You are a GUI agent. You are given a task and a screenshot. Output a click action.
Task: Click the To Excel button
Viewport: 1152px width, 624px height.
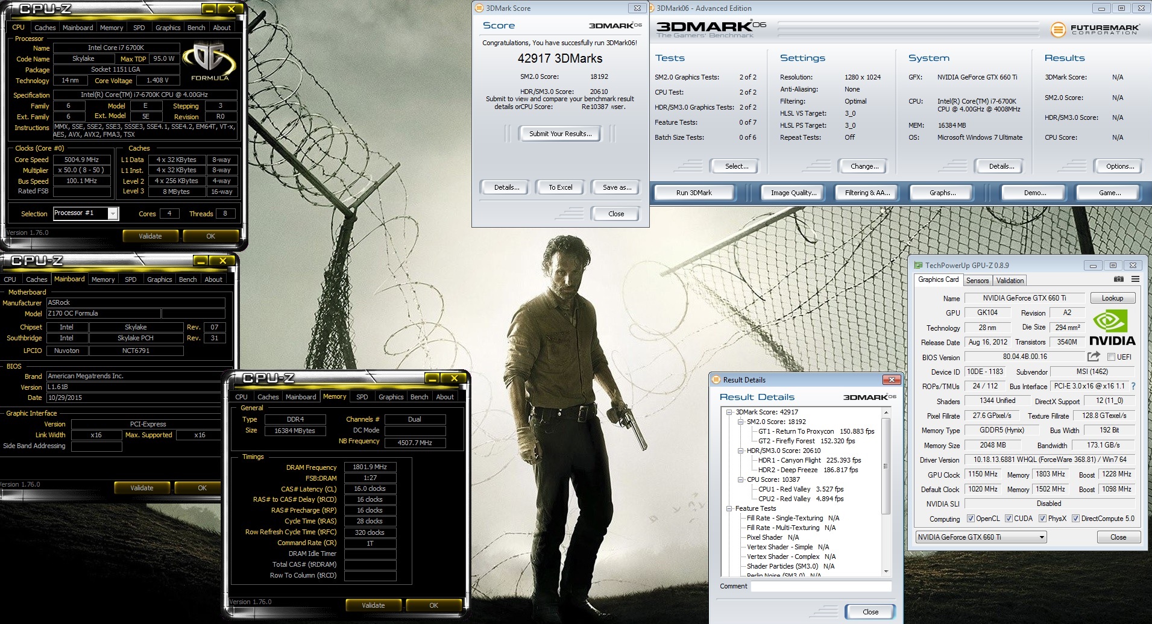coord(560,187)
